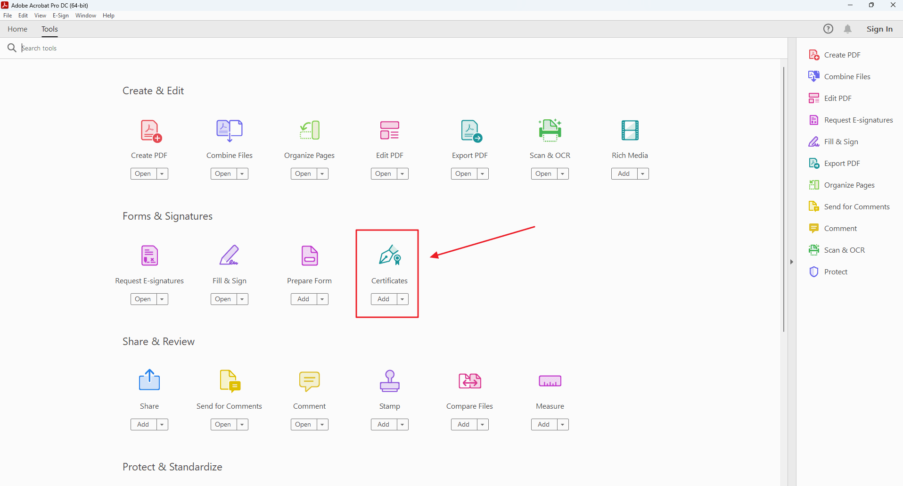Open the View menu
This screenshot has width=903, height=486.
click(x=40, y=16)
